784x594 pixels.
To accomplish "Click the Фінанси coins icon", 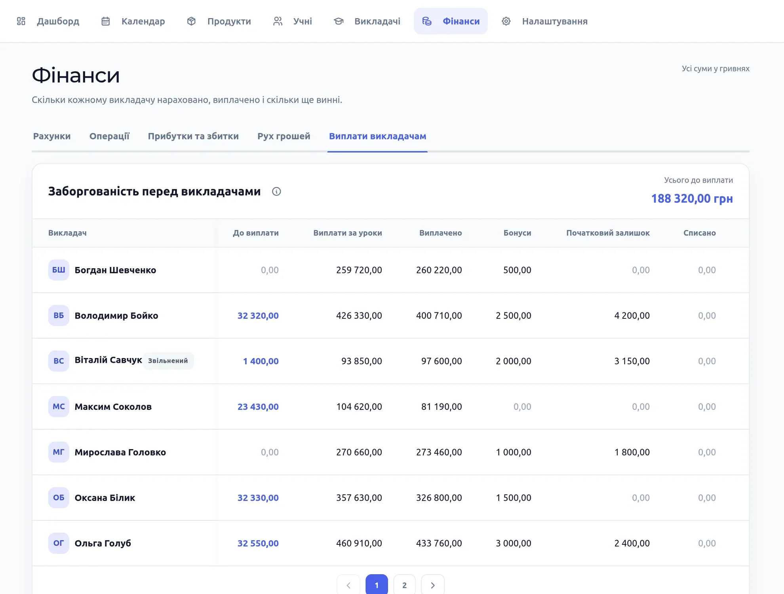I will point(426,21).
